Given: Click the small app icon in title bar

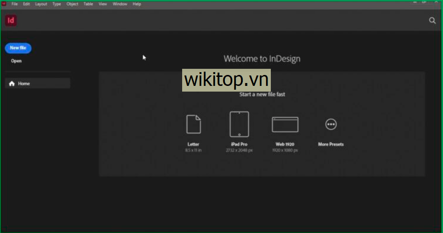Looking at the screenshot, I should click(4, 4).
